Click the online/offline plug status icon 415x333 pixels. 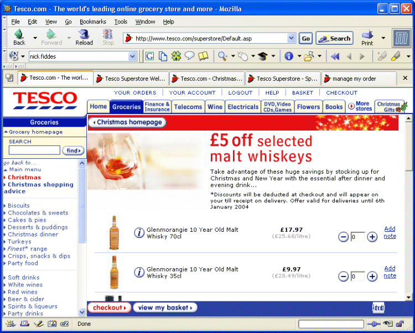point(373,324)
